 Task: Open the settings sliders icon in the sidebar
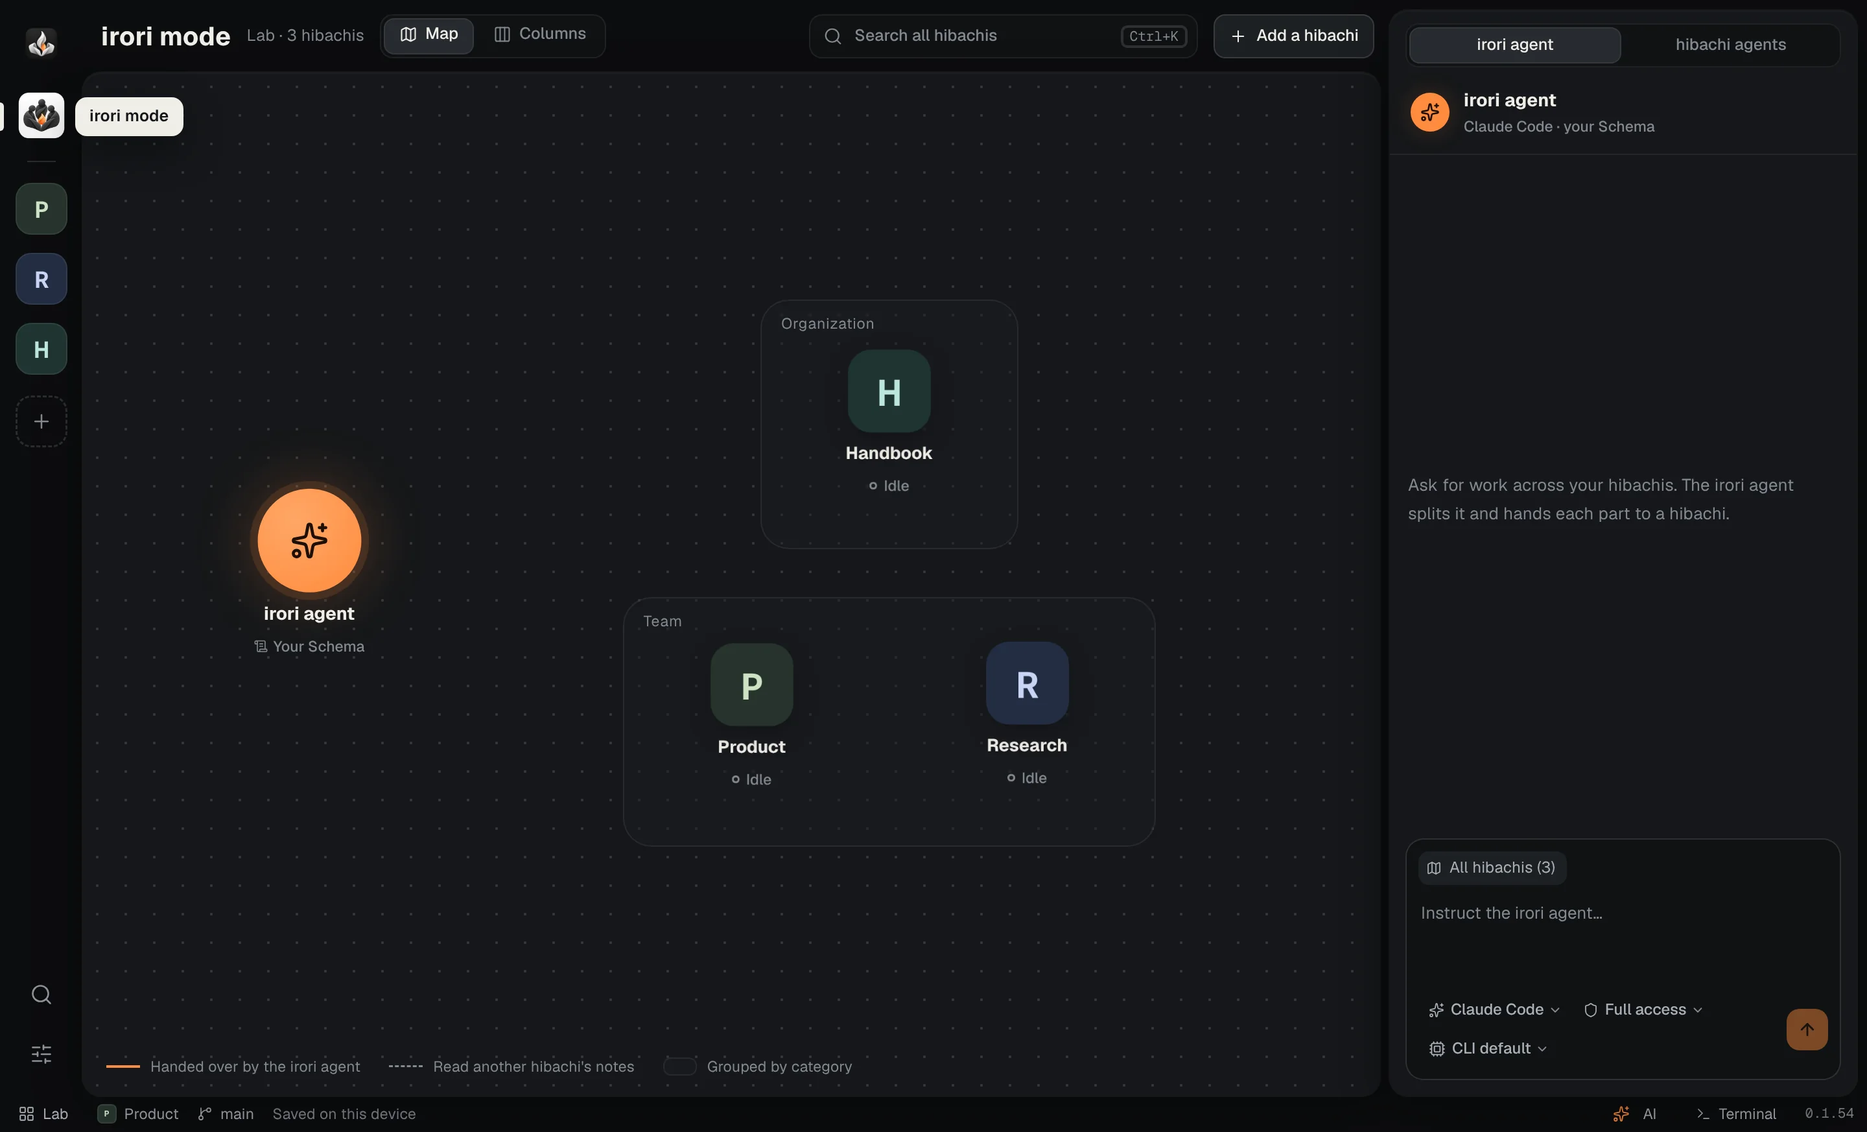pos(41,1054)
